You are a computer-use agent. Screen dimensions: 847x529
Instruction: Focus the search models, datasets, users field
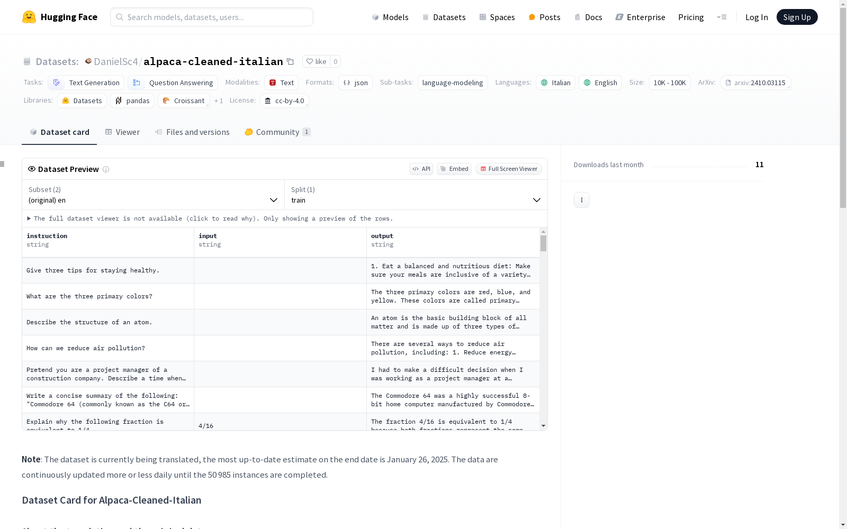[212, 17]
